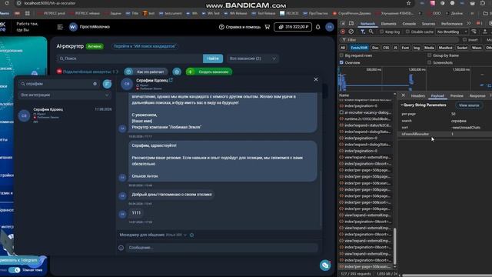The width and height of the screenshot is (492, 277).
Task: Open the chat filter round button
Action: (x=107, y=84)
